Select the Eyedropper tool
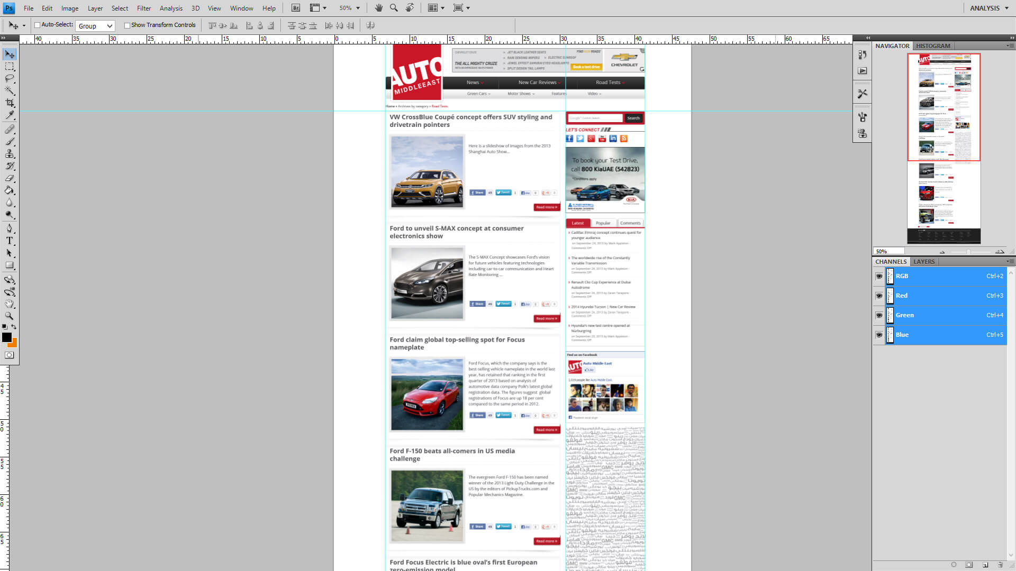This screenshot has width=1016, height=571. point(10,115)
